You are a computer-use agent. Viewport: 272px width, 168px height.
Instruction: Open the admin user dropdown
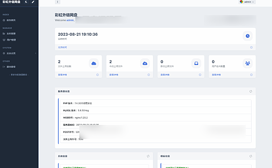(247, 2)
